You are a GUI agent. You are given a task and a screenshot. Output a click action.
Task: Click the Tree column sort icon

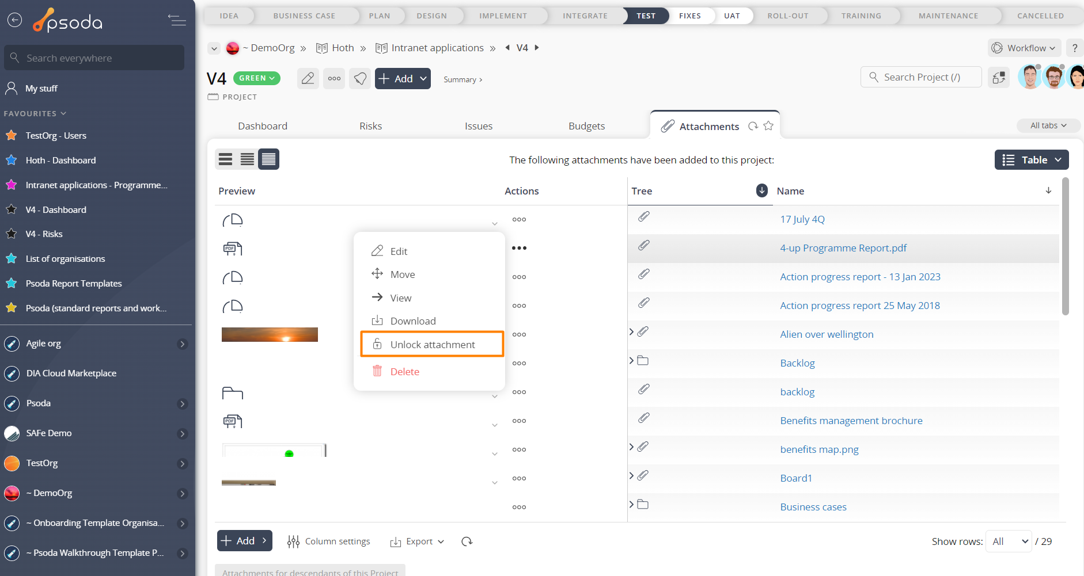pyautogui.click(x=762, y=190)
